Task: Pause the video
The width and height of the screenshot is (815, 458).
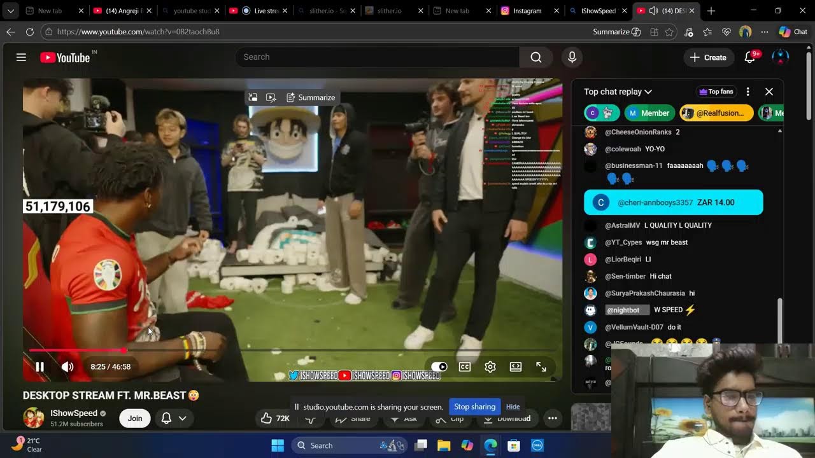Action: click(39, 366)
